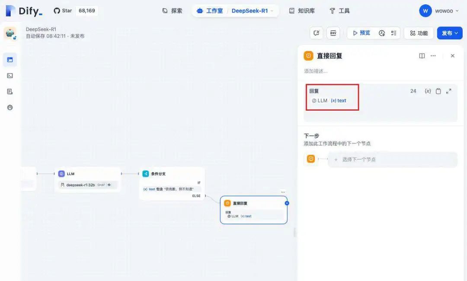Screen dimensions: 467x281
Task: Click the text 包含 condition row
Action: click(x=172, y=189)
